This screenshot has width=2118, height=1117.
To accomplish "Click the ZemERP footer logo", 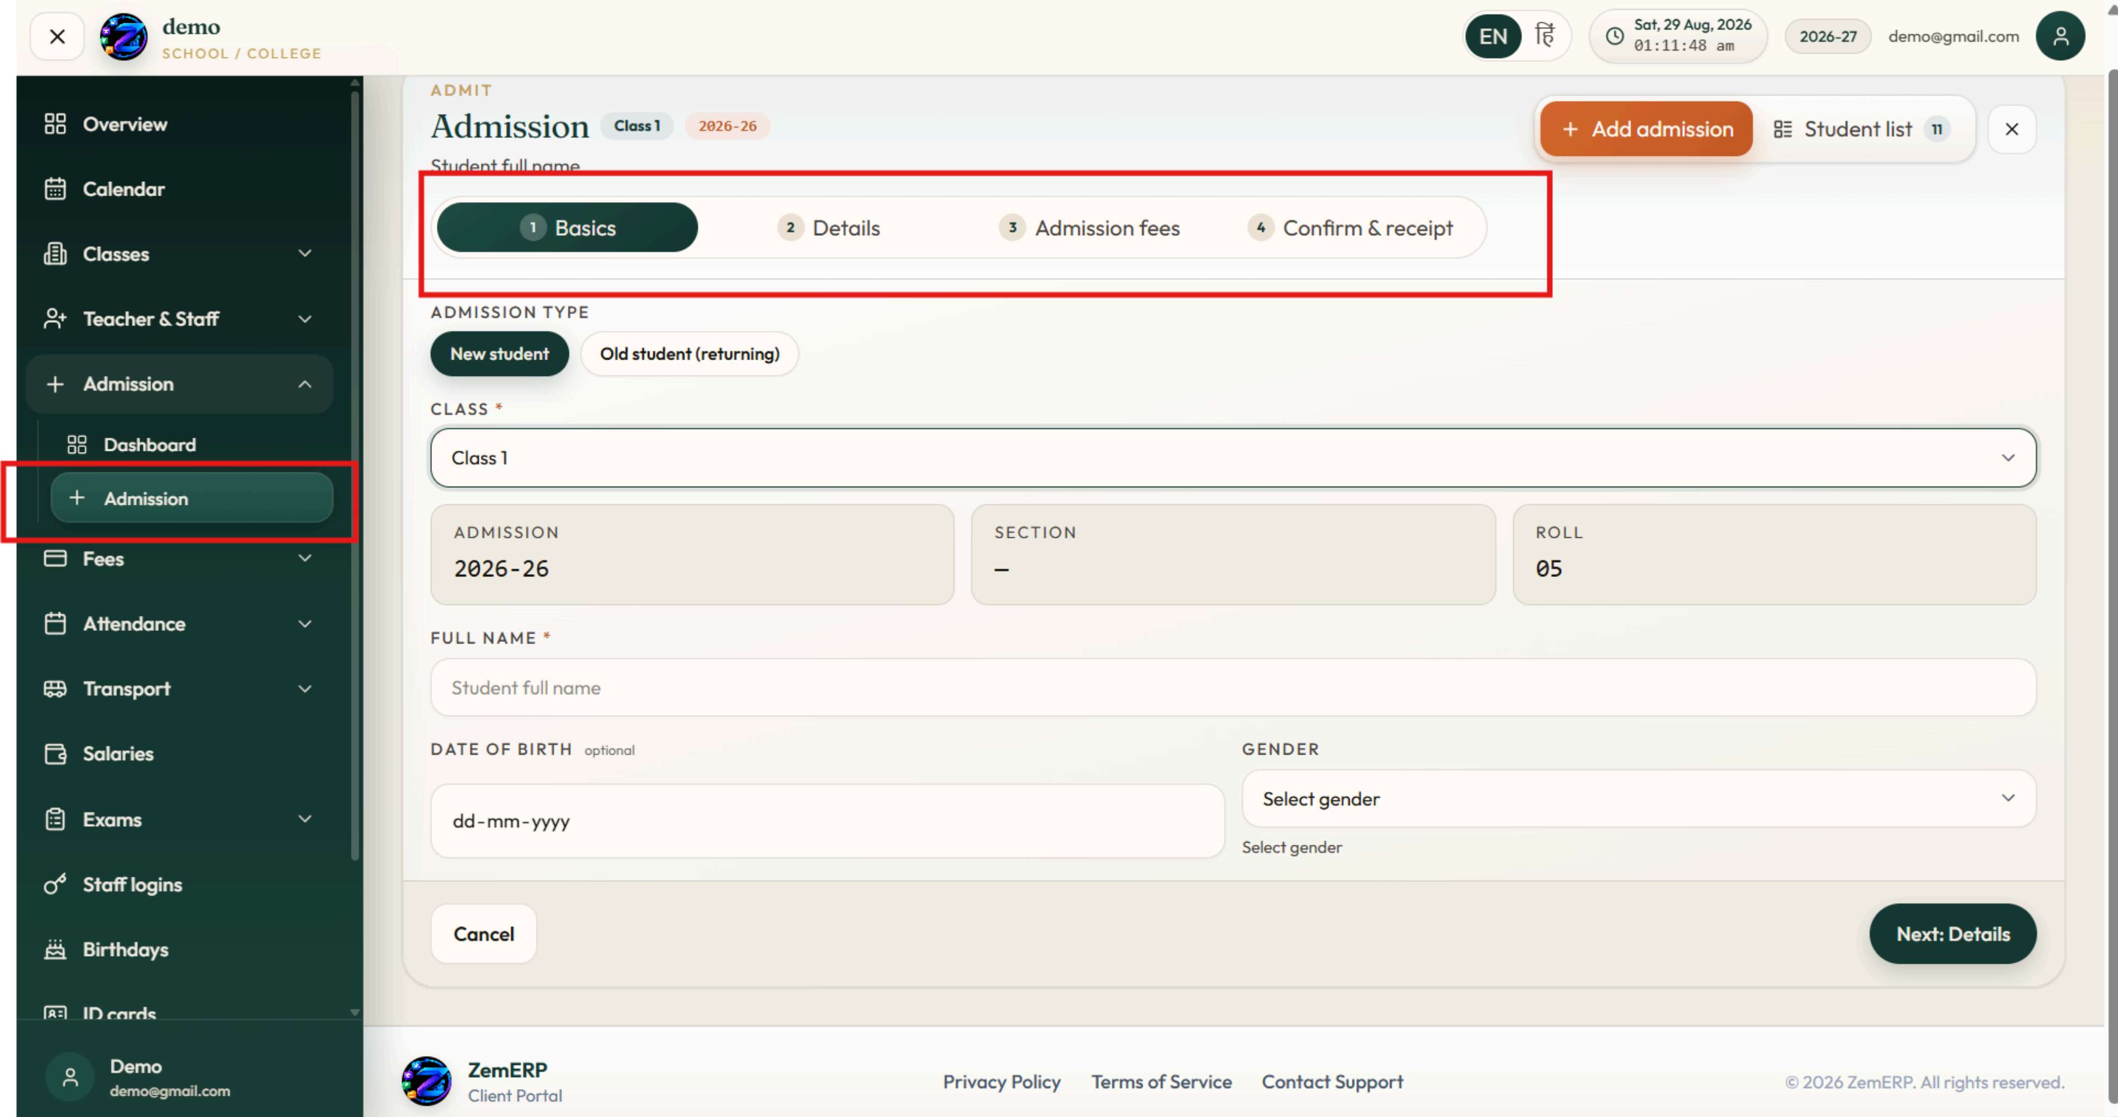I will pos(426,1082).
